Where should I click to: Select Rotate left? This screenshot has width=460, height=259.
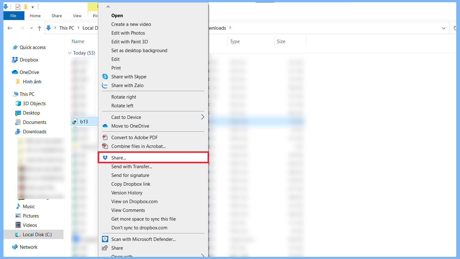[x=122, y=105]
